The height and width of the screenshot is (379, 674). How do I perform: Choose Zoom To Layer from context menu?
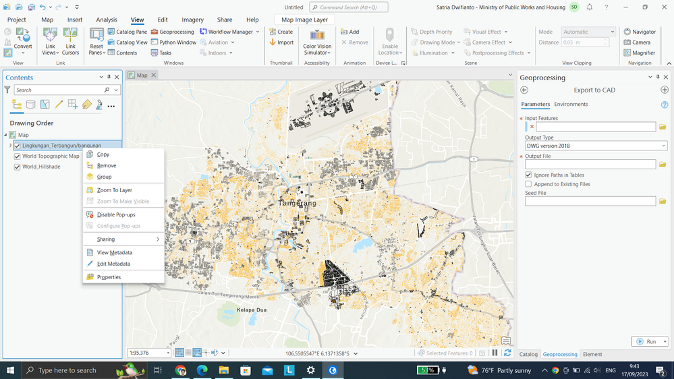click(x=123, y=190)
